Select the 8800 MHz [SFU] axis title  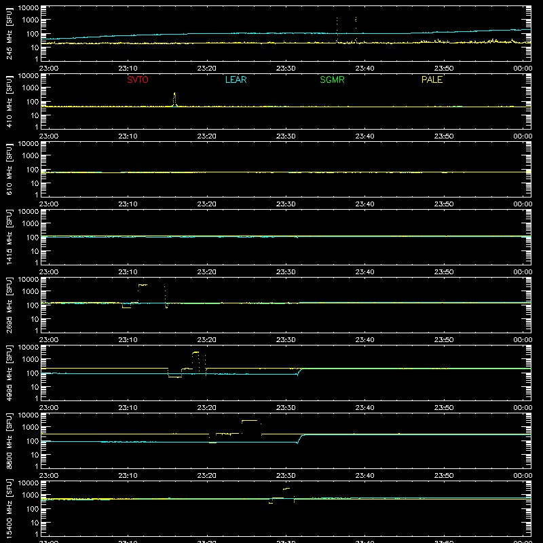pos(9,441)
